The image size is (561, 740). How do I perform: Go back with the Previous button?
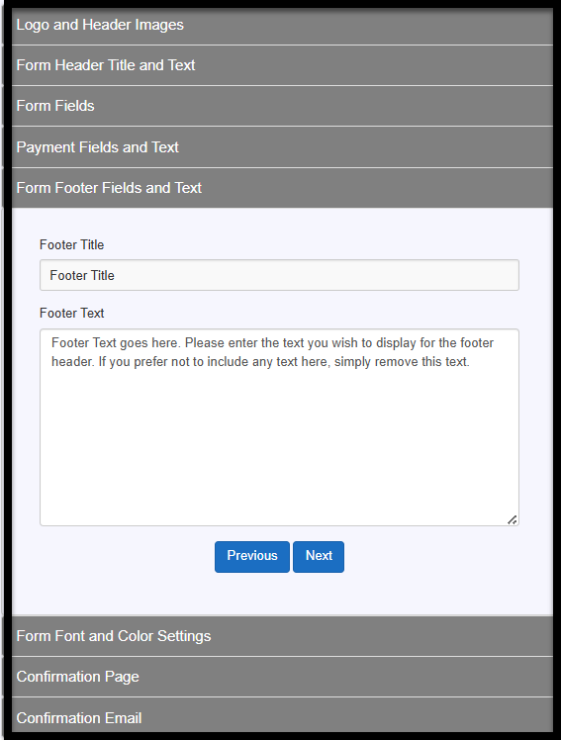252,557
